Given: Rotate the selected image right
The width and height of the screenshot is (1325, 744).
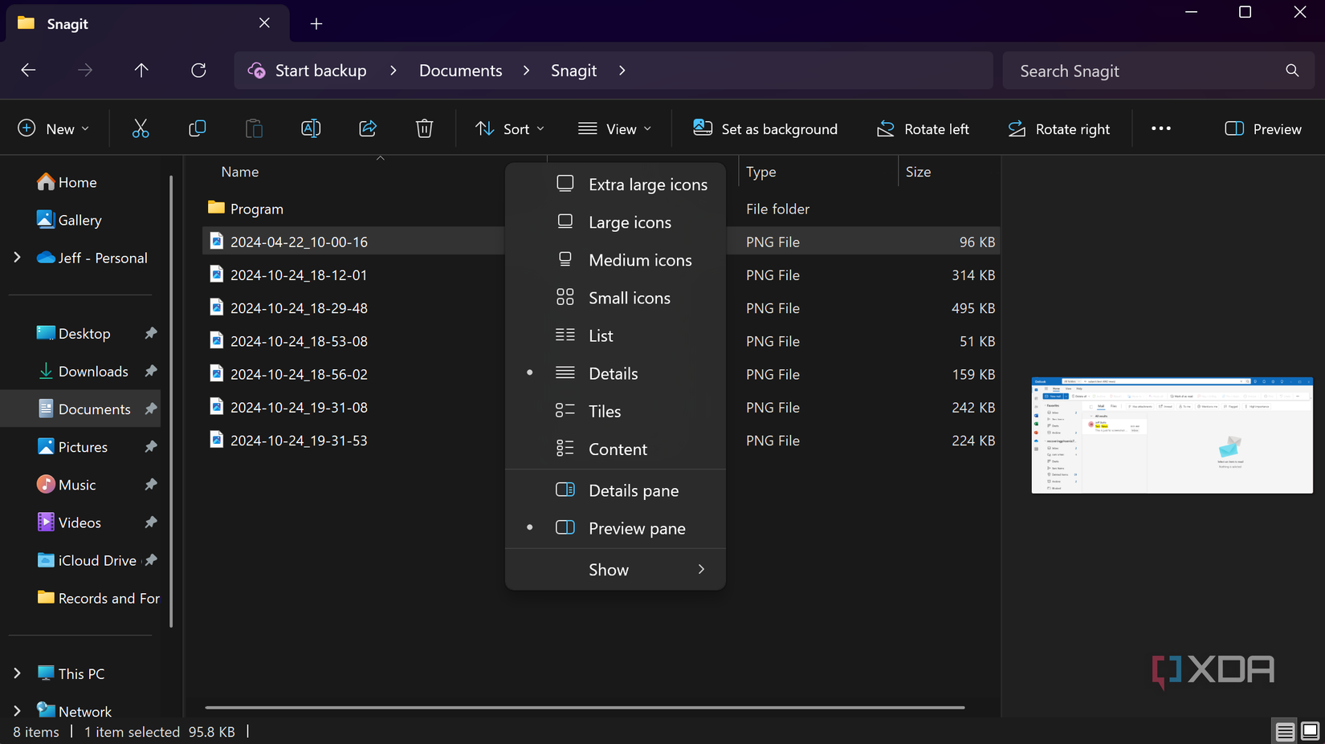Looking at the screenshot, I should click(1058, 128).
